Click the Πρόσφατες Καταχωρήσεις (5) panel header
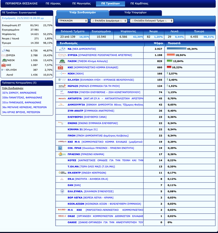 pos(27,83)
